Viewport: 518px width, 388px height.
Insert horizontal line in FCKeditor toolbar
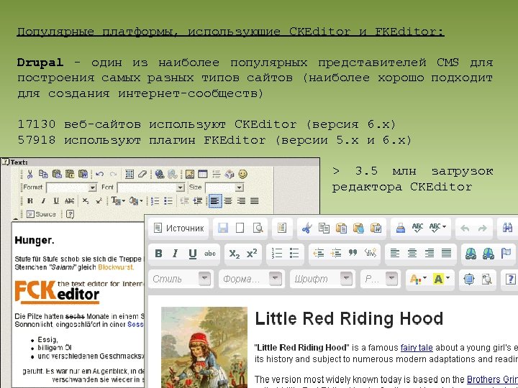[x=216, y=174]
